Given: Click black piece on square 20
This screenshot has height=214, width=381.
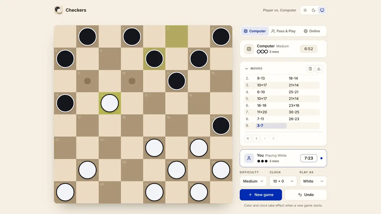Looking at the screenshot, I should (x=221, y=126).
